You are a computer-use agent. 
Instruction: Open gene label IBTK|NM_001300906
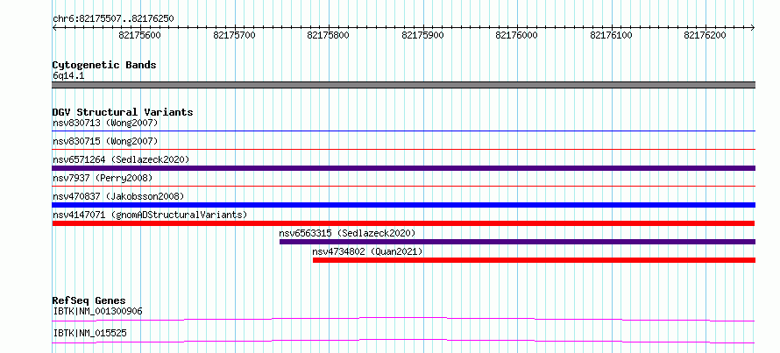[97, 311]
